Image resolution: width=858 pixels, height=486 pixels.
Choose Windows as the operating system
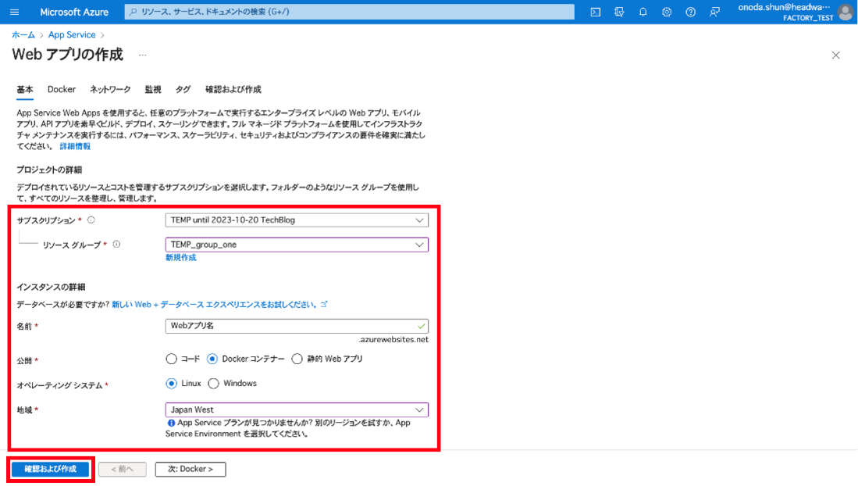point(213,384)
